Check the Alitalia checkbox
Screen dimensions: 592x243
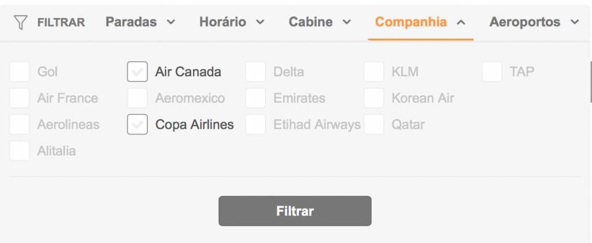(x=19, y=151)
